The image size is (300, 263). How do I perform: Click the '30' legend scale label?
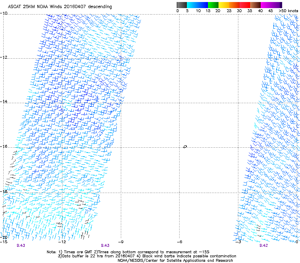pyautogui.click(x=239, y=11)
